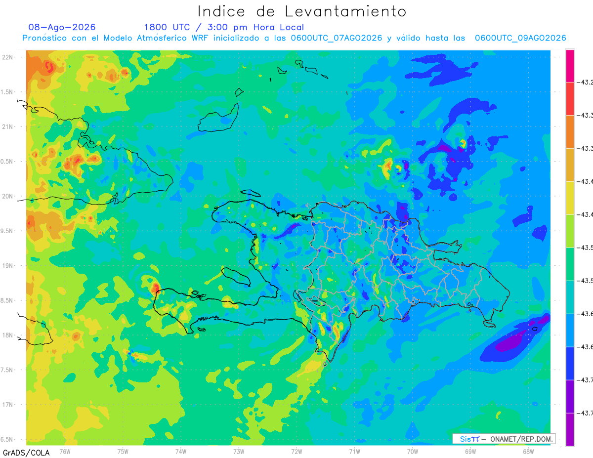Screen dimensions: 593x458
Task: Pick the bright yellow legend swatch
Action: click(570, 198)
